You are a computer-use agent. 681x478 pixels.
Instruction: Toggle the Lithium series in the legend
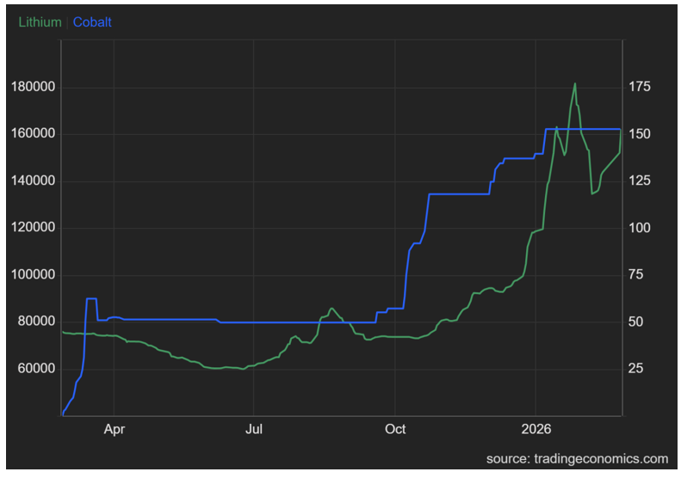(x=40, y=22)
